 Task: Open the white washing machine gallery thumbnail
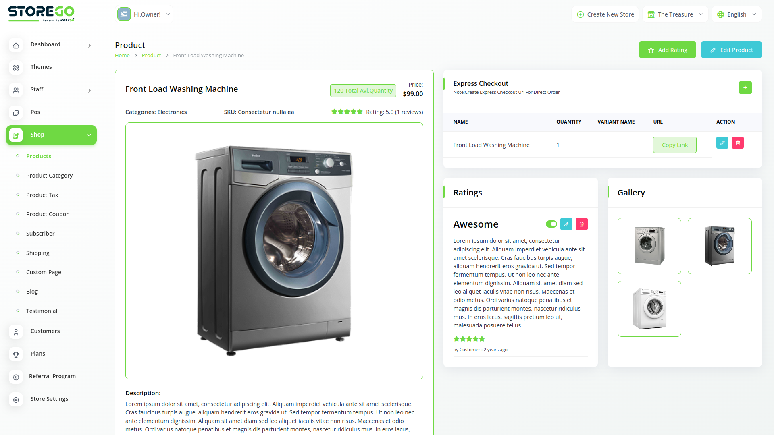649,309
